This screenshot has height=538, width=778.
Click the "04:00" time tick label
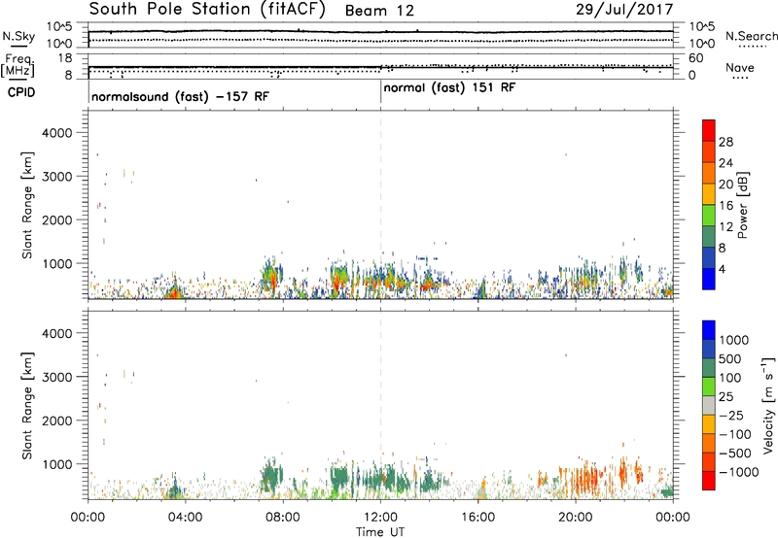coord(185,518)
